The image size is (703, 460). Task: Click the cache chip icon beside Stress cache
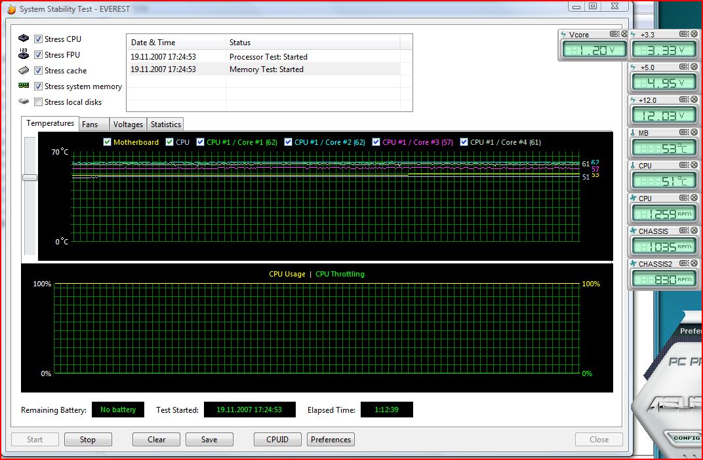[x=24, y=70]
